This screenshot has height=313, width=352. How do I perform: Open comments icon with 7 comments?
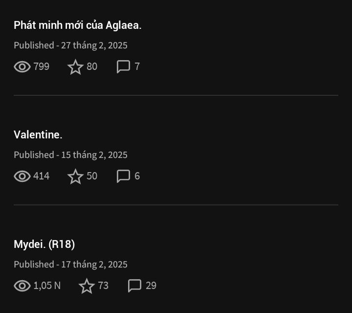click(x=124, y=67)
